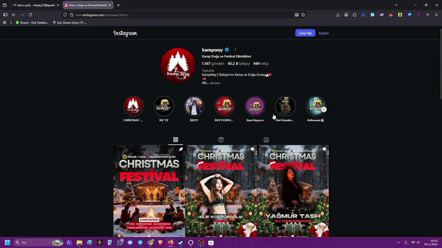Open the pinned Christmas Festival post
Screen dimensions: 442x248
[x=149, y=191]
